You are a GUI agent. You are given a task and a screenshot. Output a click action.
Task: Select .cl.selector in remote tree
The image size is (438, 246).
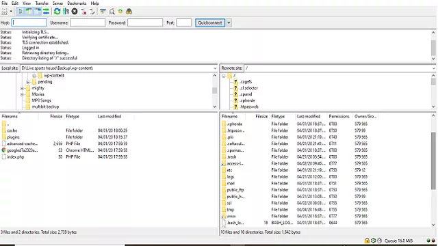(x=248, y=88)
